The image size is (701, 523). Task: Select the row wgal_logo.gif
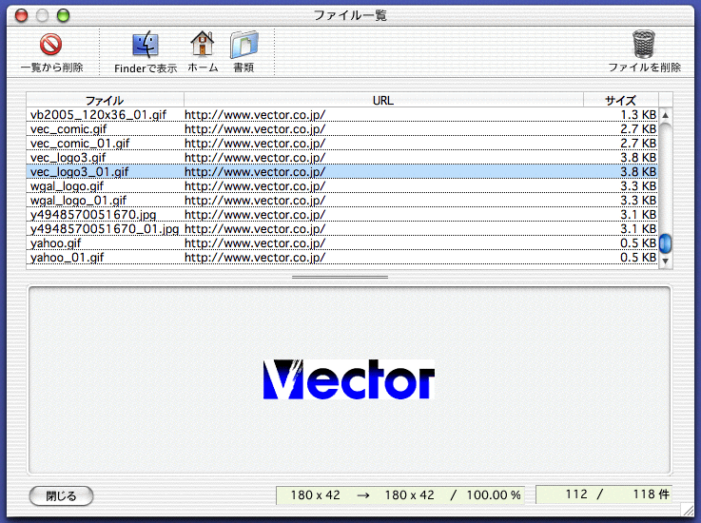click(342, 186)
